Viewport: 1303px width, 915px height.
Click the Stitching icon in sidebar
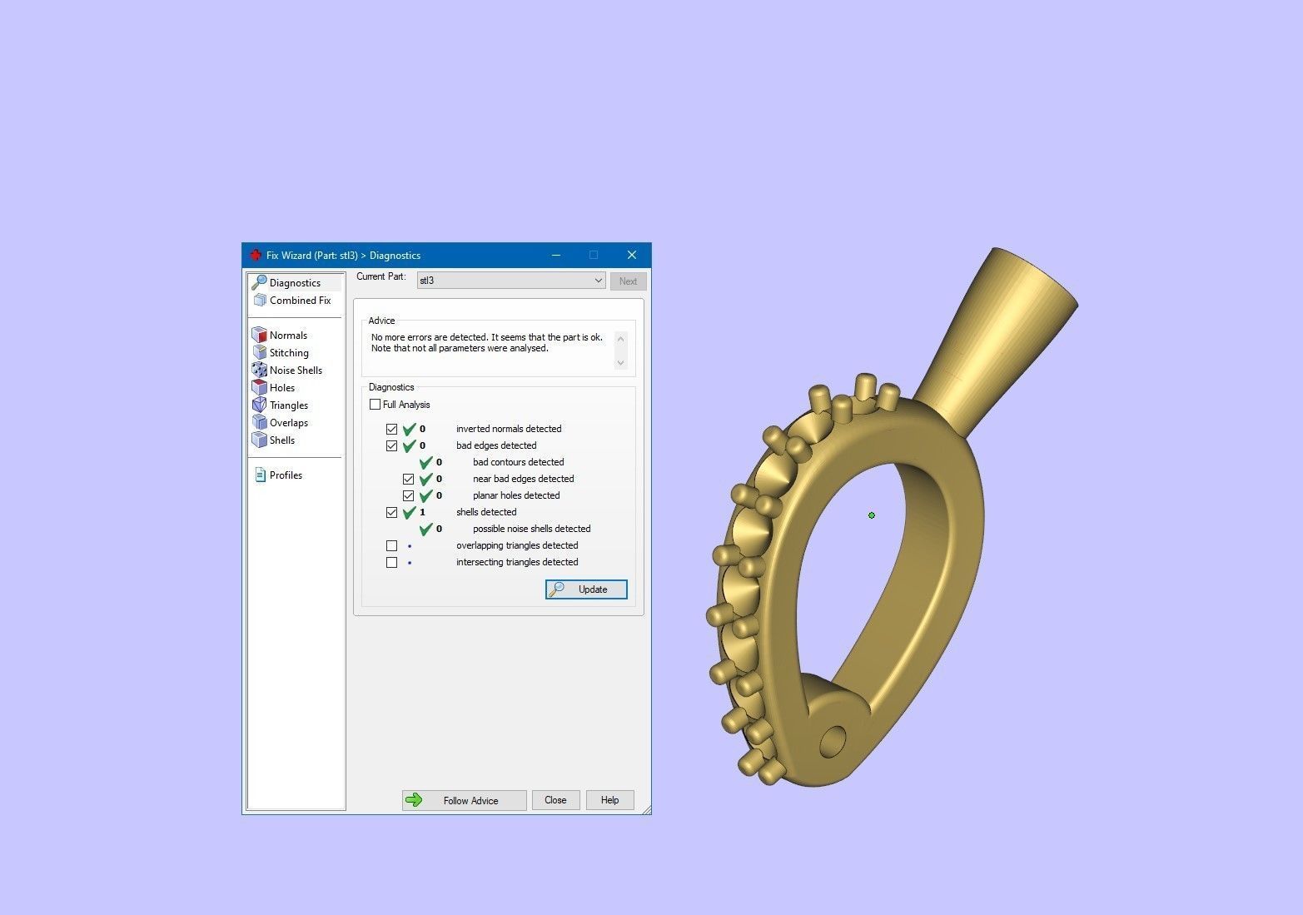click(x=259, y=353)
